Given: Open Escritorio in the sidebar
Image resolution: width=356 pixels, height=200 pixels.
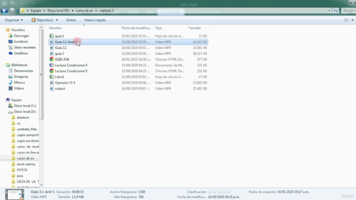Looking at the screenshot, I should (x=21, y=42).
